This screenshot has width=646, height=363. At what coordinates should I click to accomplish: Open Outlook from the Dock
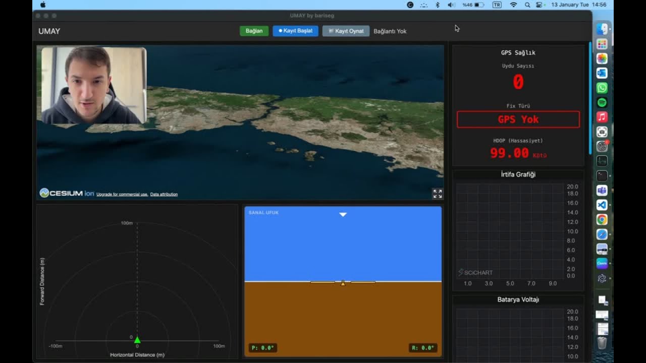click(x=602, y=73)
